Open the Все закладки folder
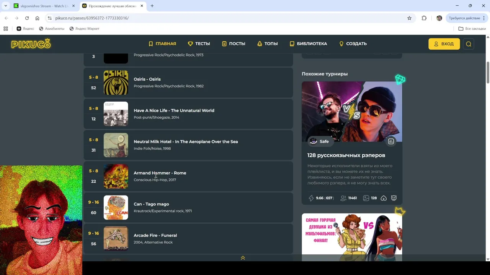490x275 pixels. 472,29
